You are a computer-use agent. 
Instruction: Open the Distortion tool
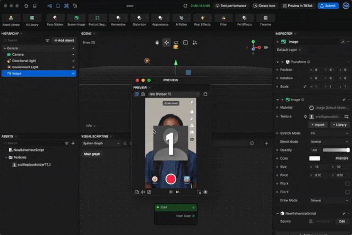139,20
